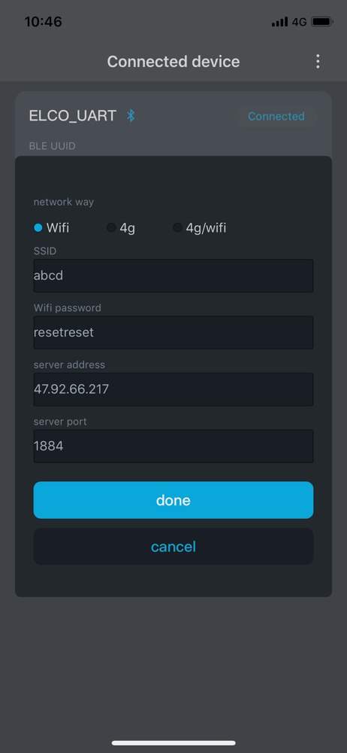The height and width of the screenshot is (753, 347).
Task: Click the server port field showing 1884
Action: (173, 446)
